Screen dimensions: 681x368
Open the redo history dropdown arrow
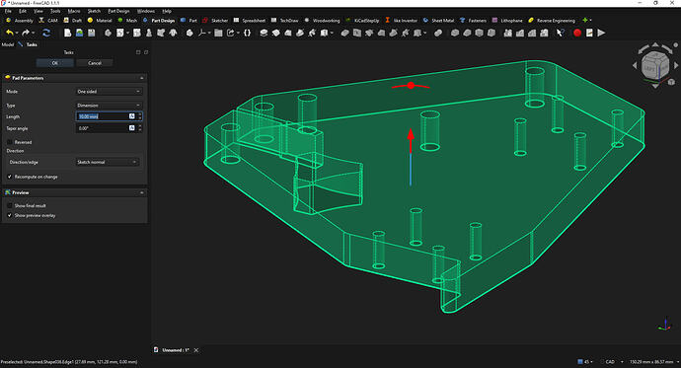point(34,33)
